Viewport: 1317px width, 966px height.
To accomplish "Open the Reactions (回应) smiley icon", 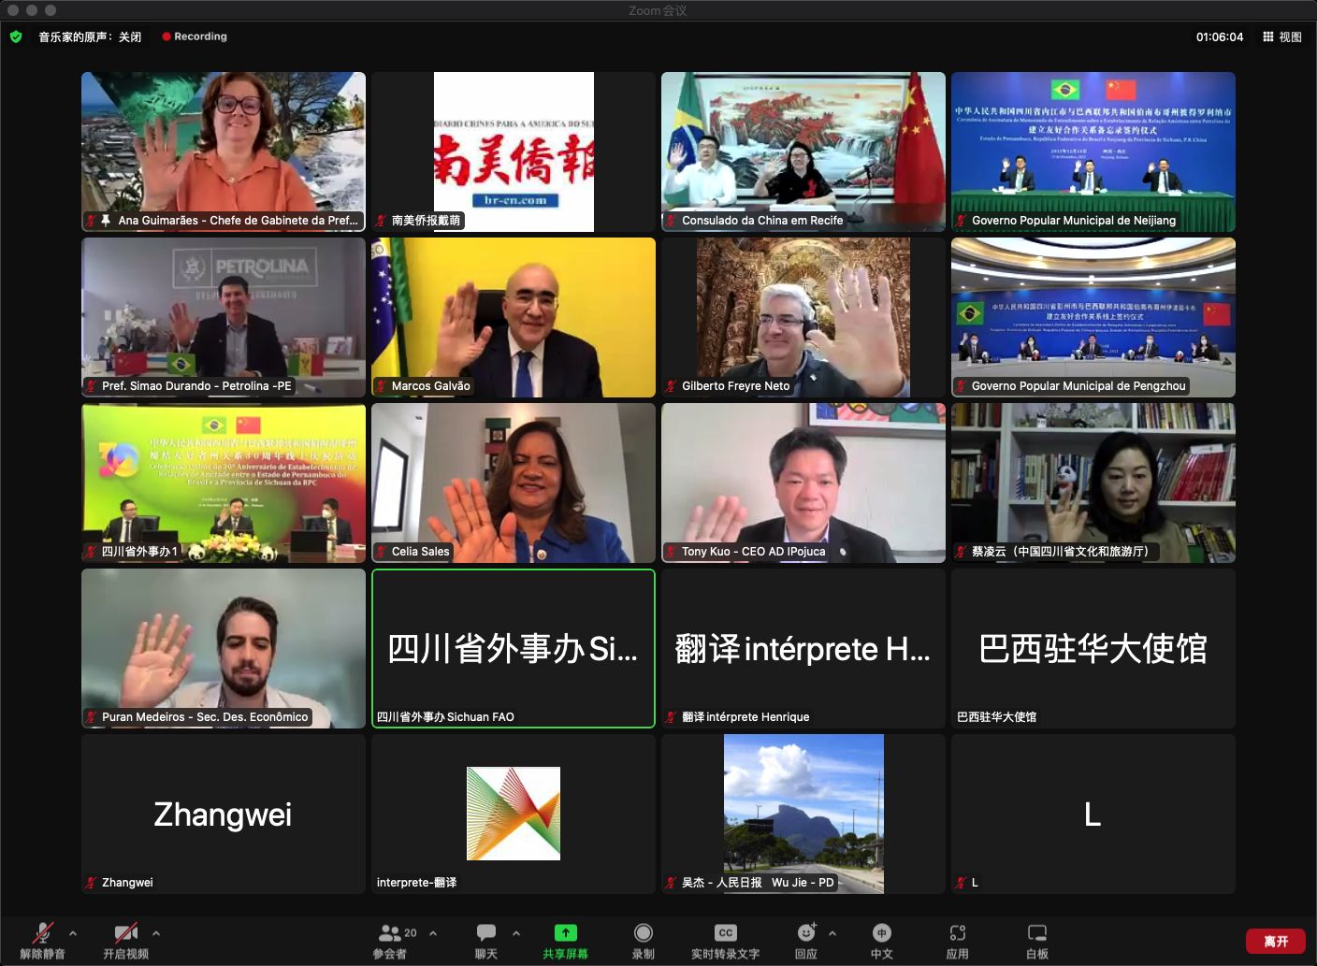I will point(805,933).
